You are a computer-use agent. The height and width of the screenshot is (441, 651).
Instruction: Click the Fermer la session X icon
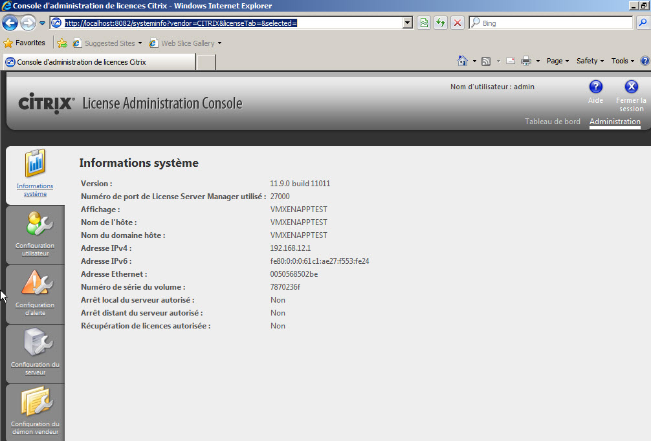pyautogui.click(x=631, y=87)
